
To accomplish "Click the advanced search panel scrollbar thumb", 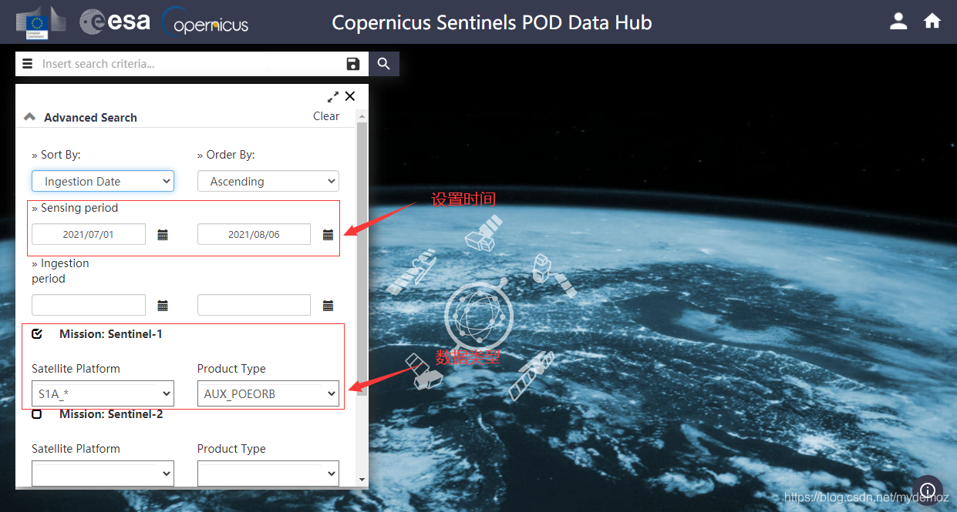I will click(x=362, y=258).
